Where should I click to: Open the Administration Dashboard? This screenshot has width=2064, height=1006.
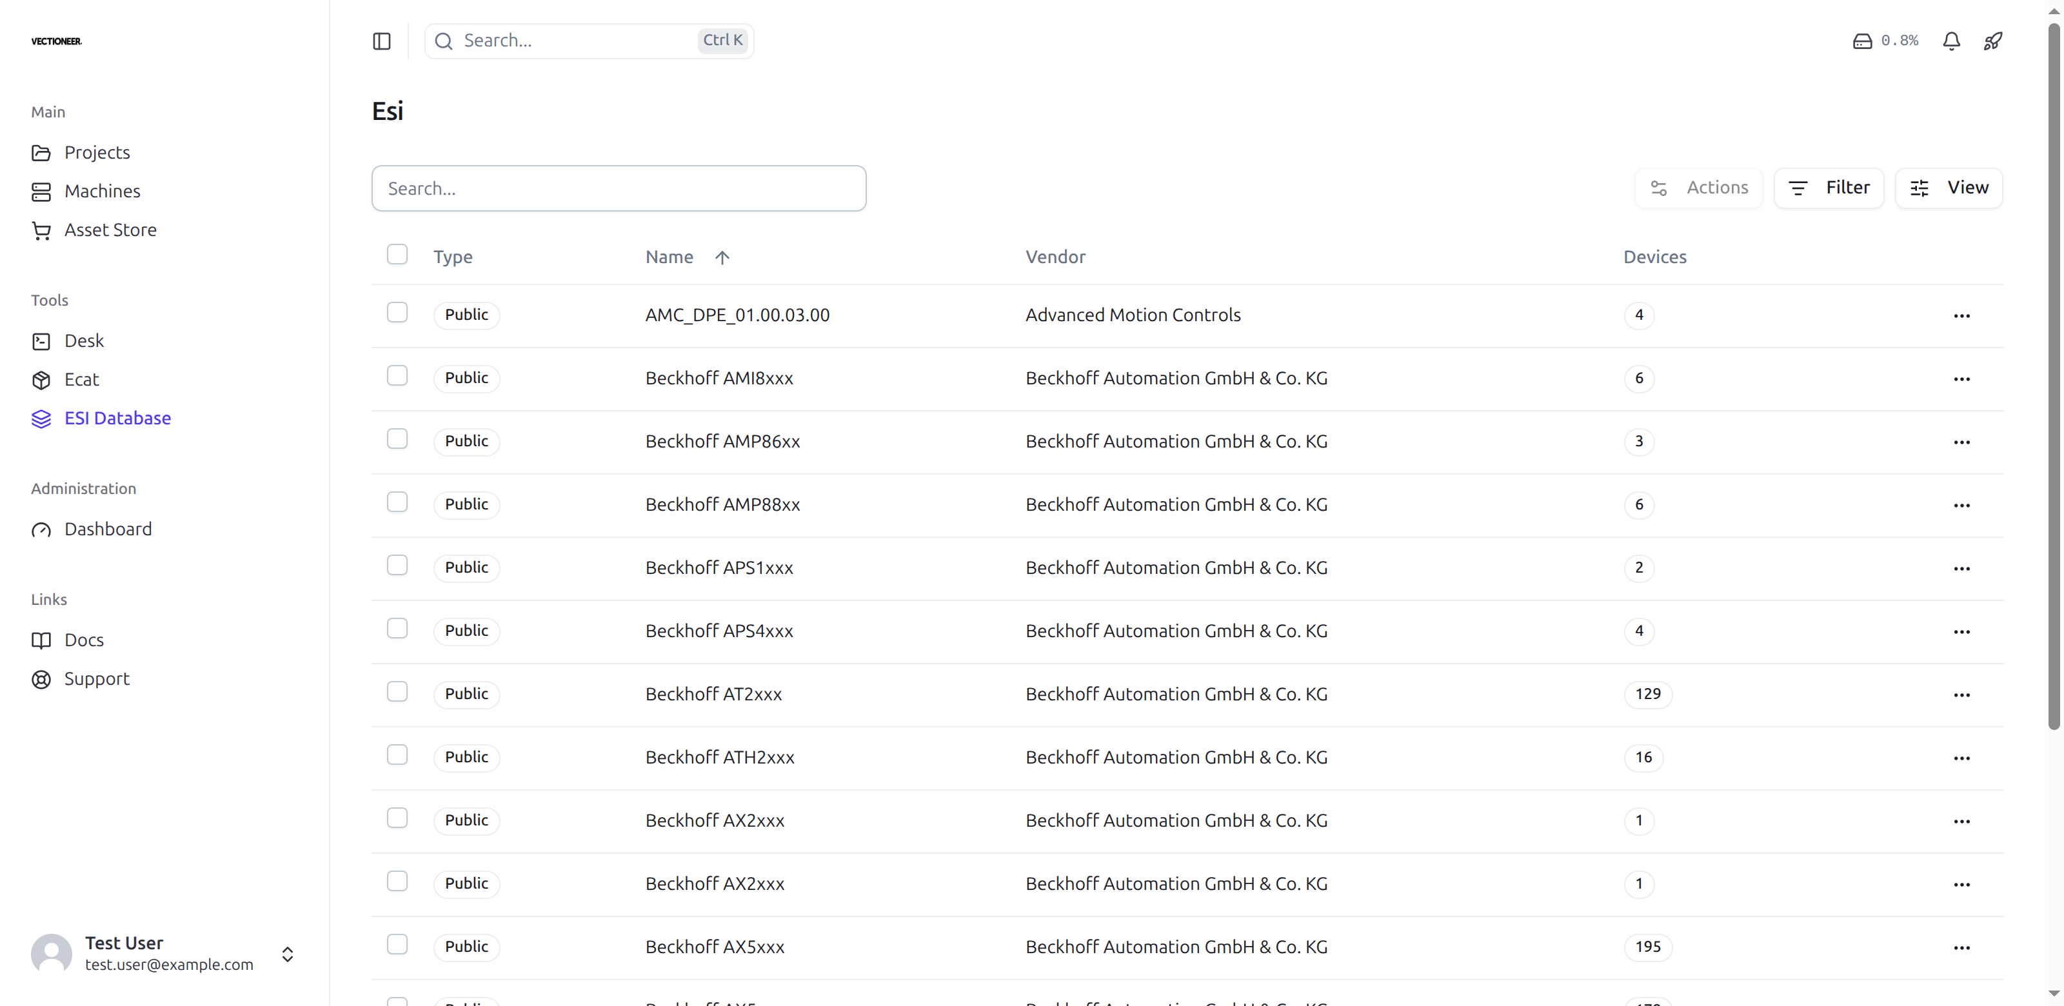coord(108,529)
